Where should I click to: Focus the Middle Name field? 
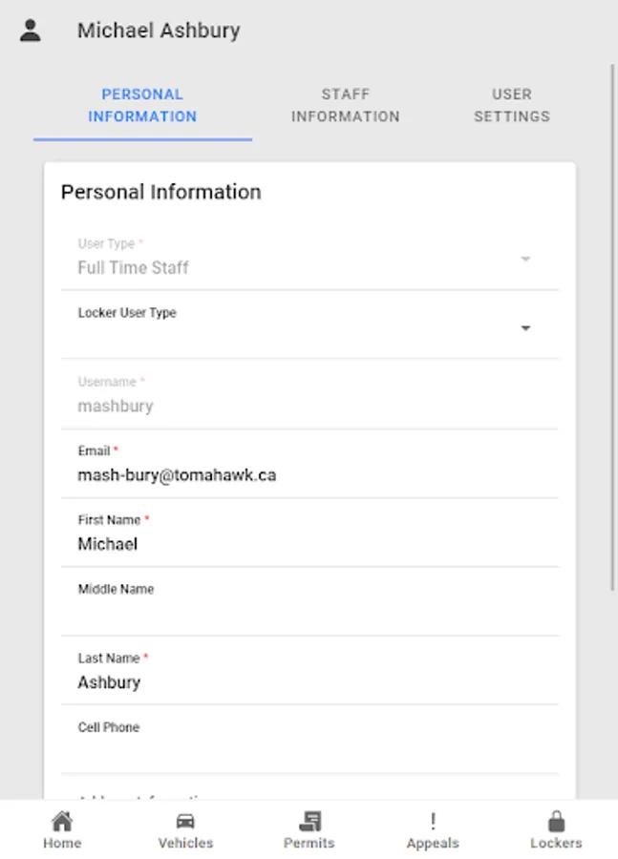click(x=317, y=614)
